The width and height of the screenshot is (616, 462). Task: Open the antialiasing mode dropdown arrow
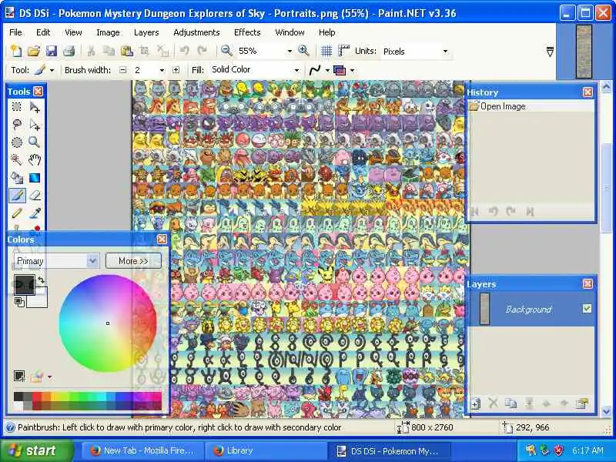(327, 70)
